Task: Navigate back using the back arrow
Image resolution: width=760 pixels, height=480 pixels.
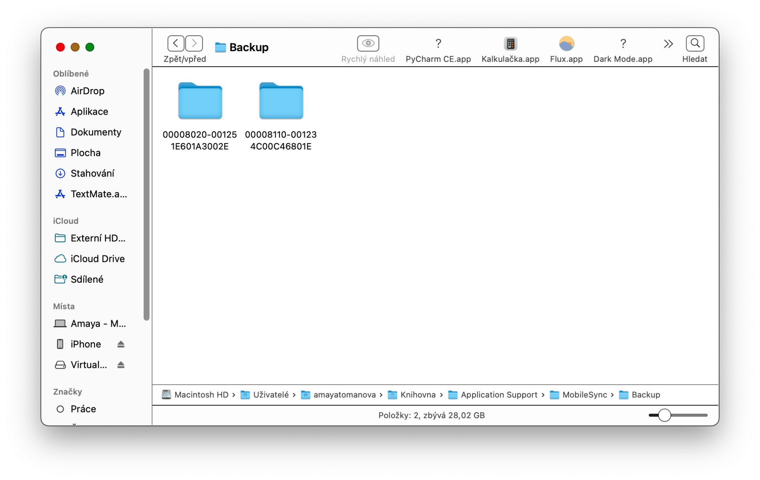Action: click(x=176, y=43)
